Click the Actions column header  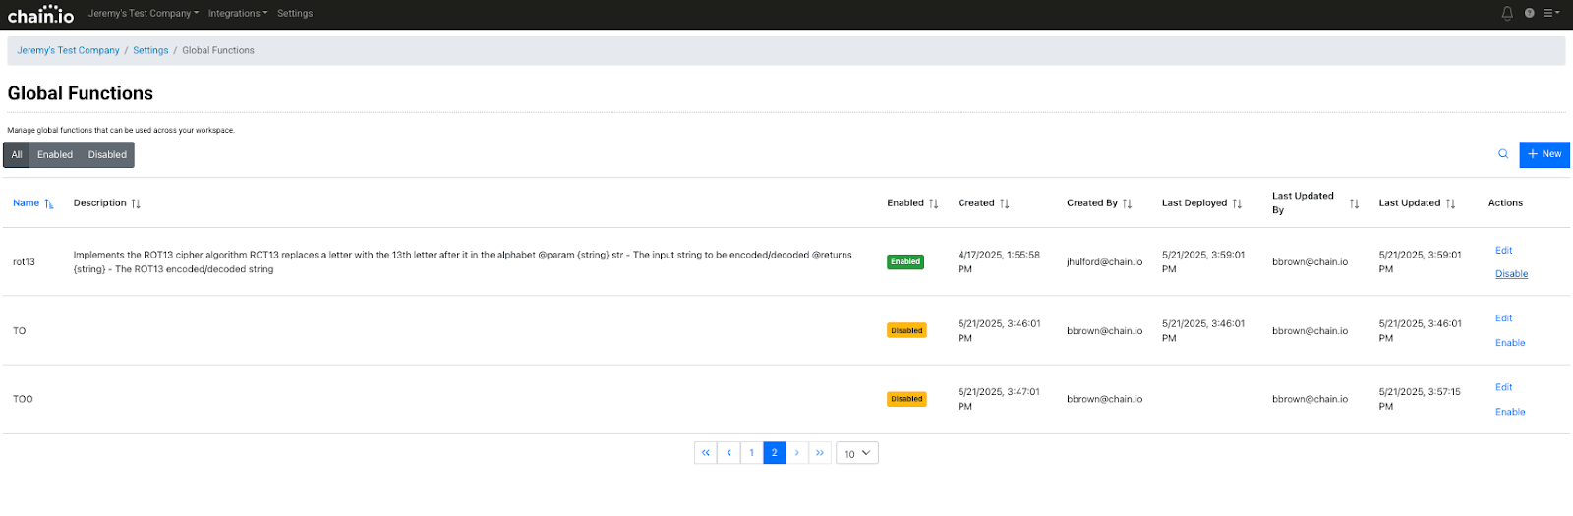[x=1505, y=203]
